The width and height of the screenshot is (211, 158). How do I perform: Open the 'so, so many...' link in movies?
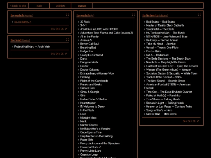(23, 22)
